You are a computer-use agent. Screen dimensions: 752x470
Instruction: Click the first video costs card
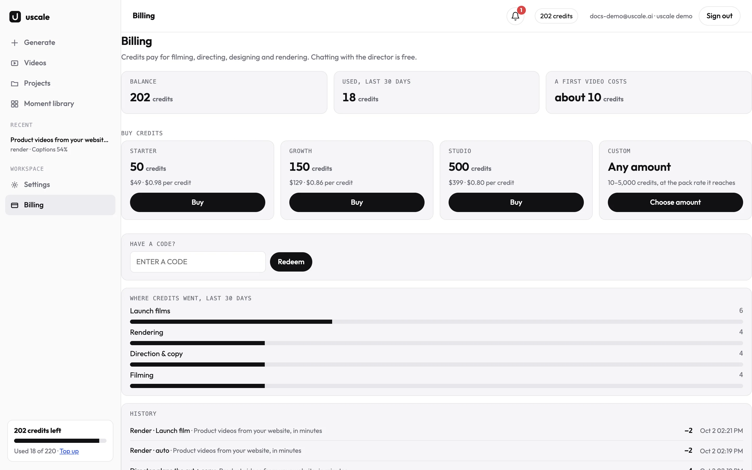tap(649, 92)
